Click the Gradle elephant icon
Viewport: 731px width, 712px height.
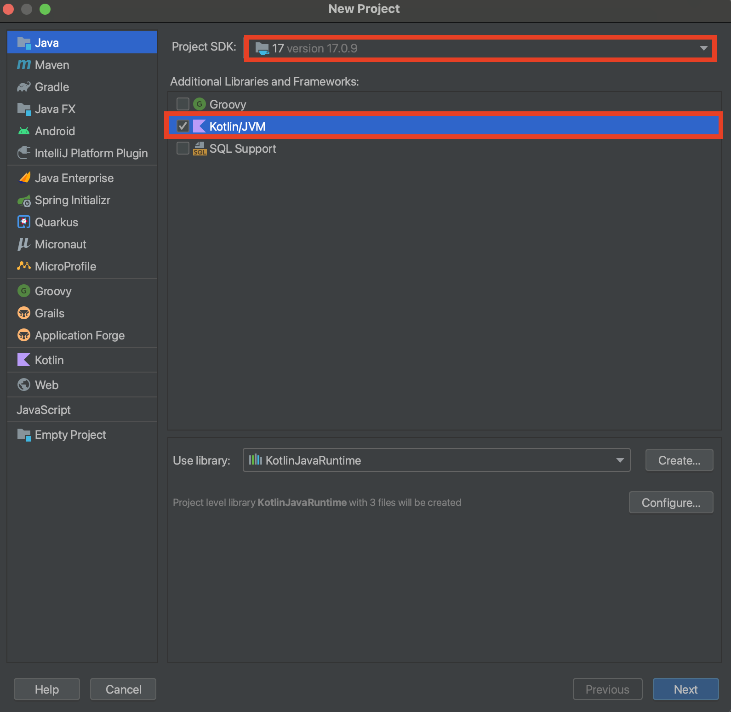(24, 87)
